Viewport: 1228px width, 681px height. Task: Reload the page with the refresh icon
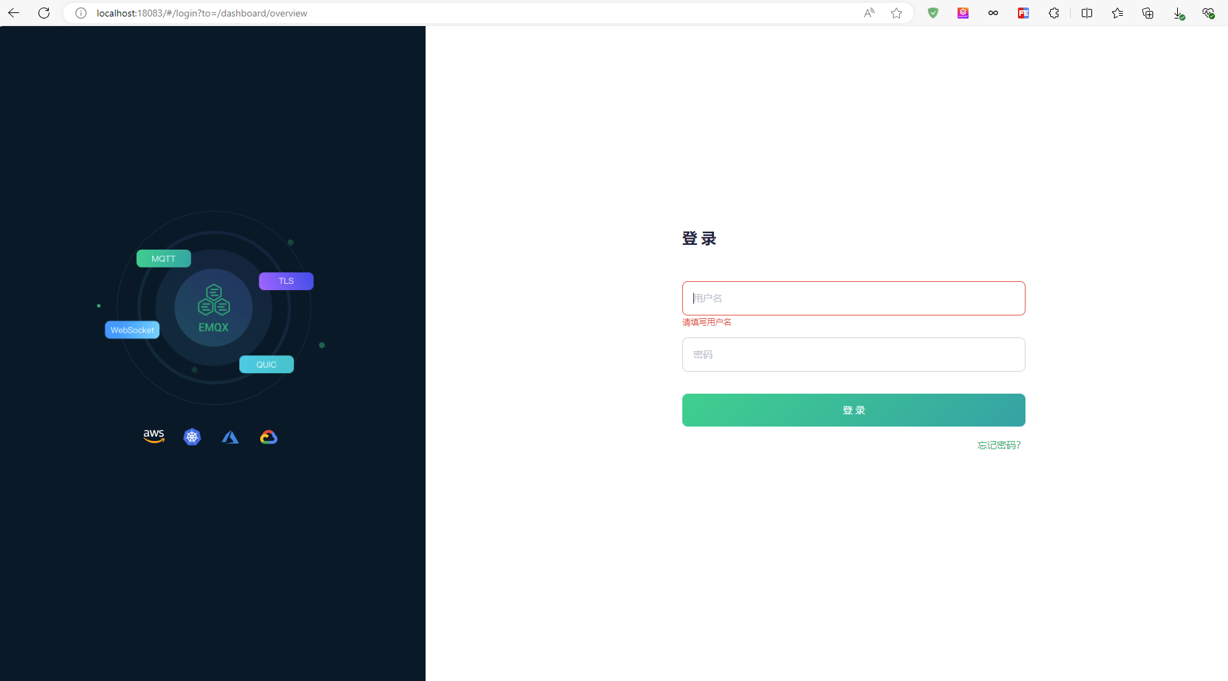click(x=44, y=13)
